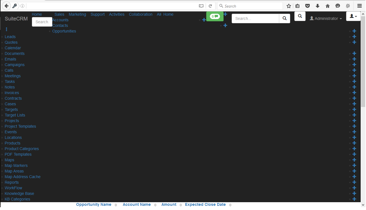Image resolution: width=366 pixels, height=210 pixels.
Task: Click the SuiteCRM brand link
Action: coord(16,19)
